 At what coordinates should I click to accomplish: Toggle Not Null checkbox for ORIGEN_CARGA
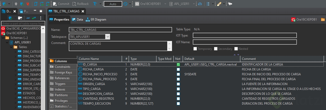coord(178,84)
